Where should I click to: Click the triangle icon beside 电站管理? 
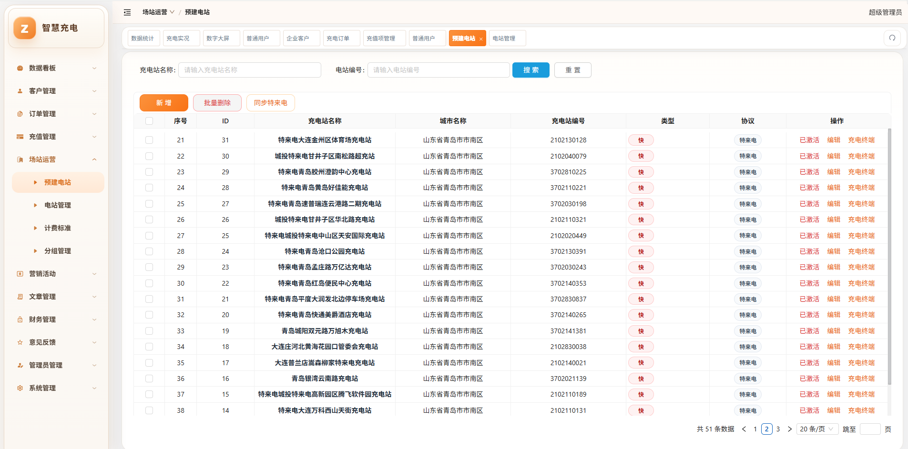point(35,205)
